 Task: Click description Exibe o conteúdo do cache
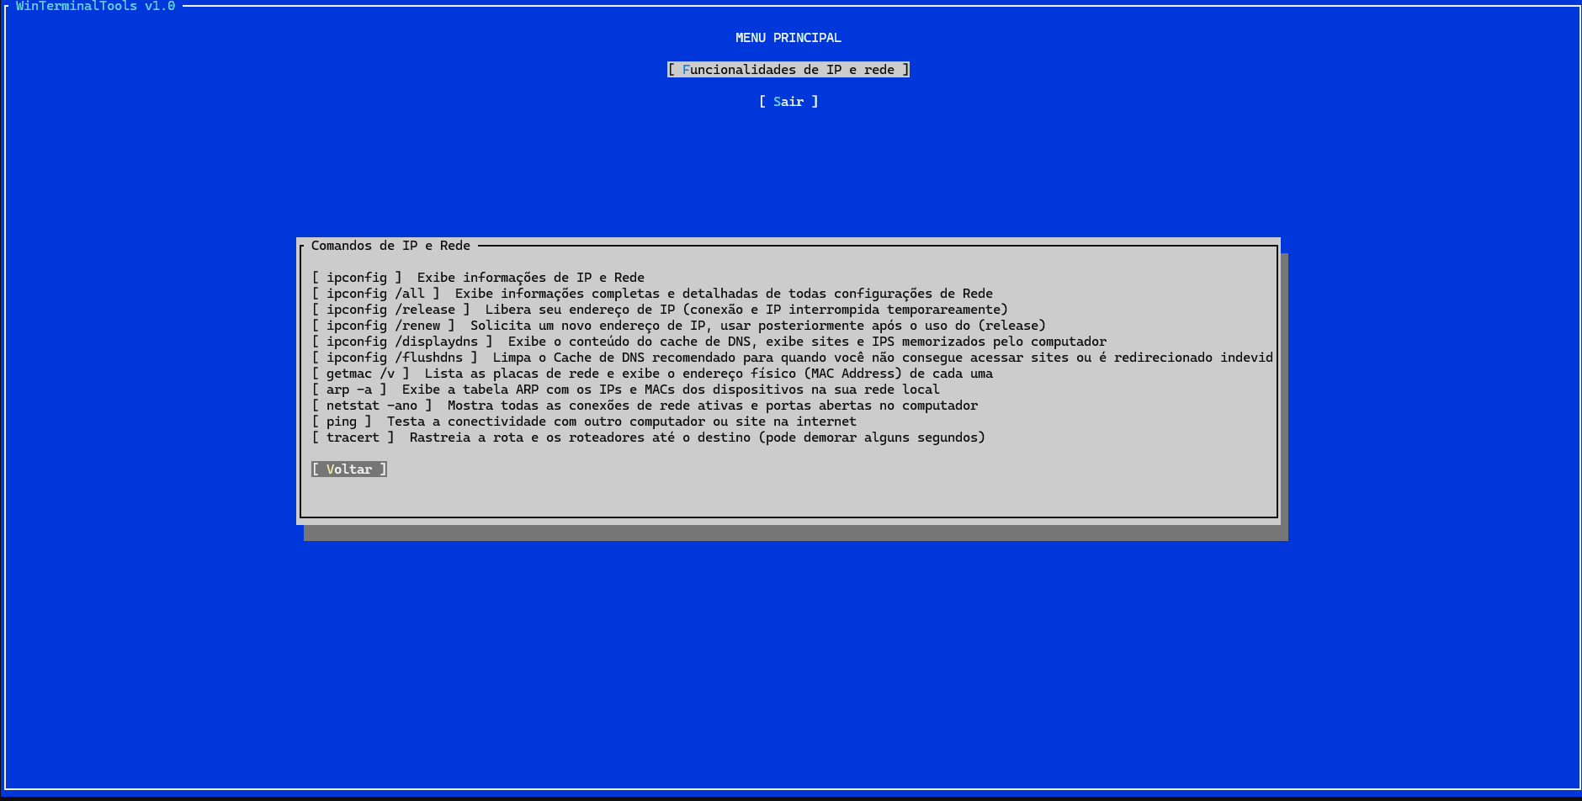(x=808, y=342)
